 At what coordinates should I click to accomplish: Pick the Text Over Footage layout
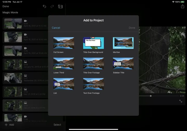click(93, 84)
